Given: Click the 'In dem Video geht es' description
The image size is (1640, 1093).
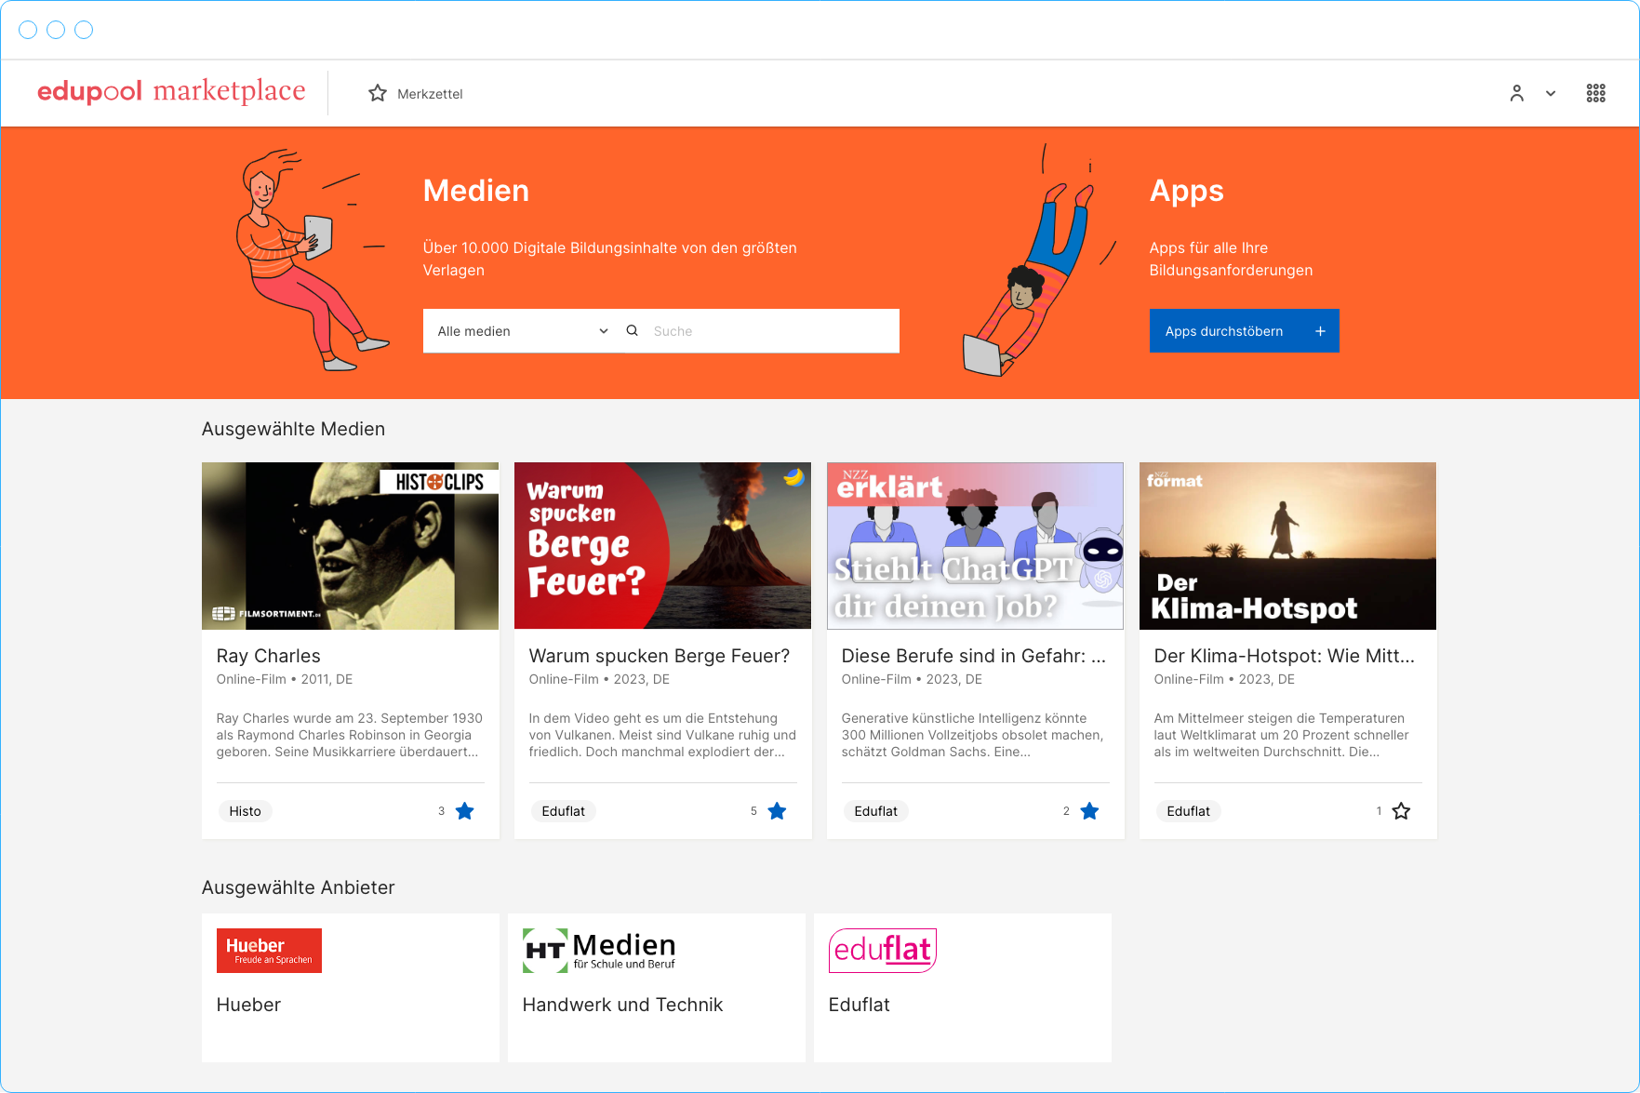Looking at the screenshot, I should [x=662, y=735].
